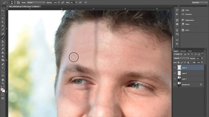This screenshot has height=117, width=209.
Task: Open the Info panel icon
Action: [x=177, y=24]
